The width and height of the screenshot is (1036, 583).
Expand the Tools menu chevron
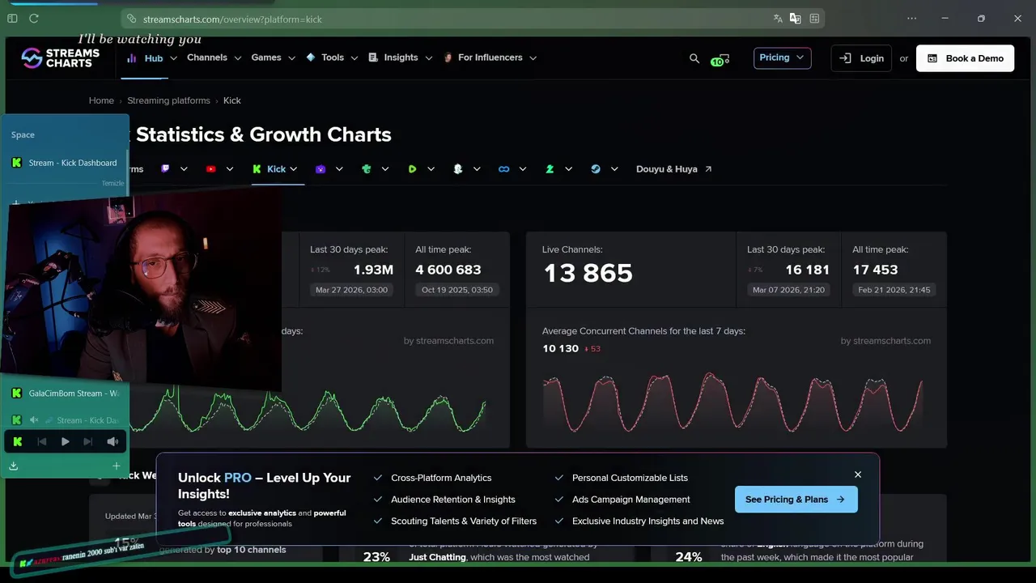pos(354,58)
